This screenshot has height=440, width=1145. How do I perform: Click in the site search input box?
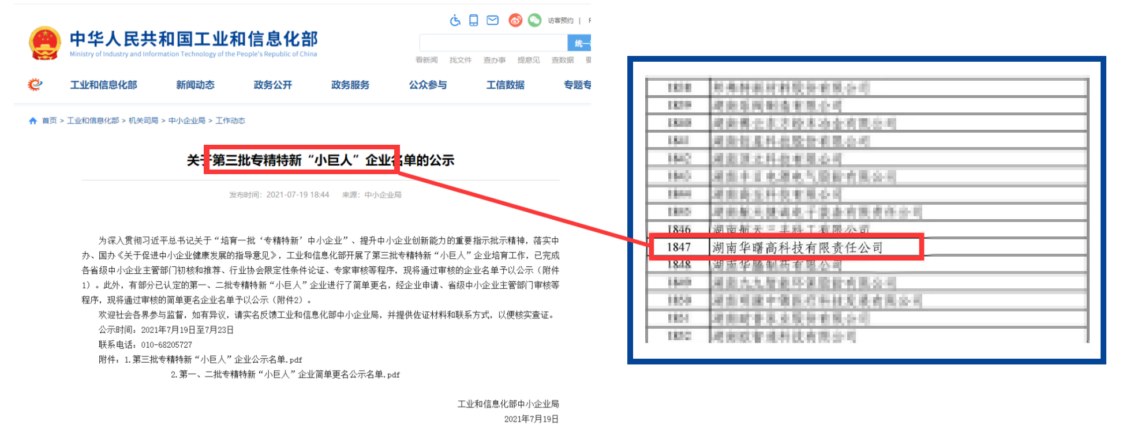(493, 43)
